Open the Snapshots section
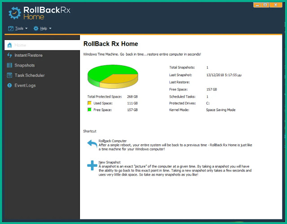Screen dimensions: 287x224 [x=42, y=65]
